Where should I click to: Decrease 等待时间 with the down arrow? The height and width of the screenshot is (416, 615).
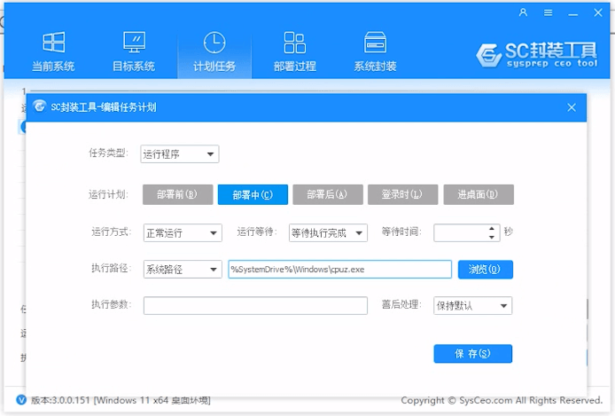click(x=492, y=237)
